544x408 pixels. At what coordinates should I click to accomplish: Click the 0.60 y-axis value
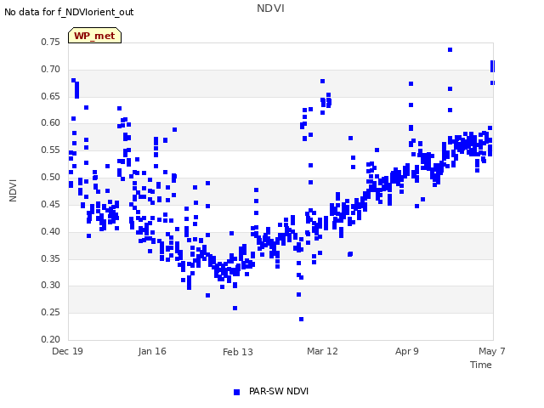[x=51, y=122]
